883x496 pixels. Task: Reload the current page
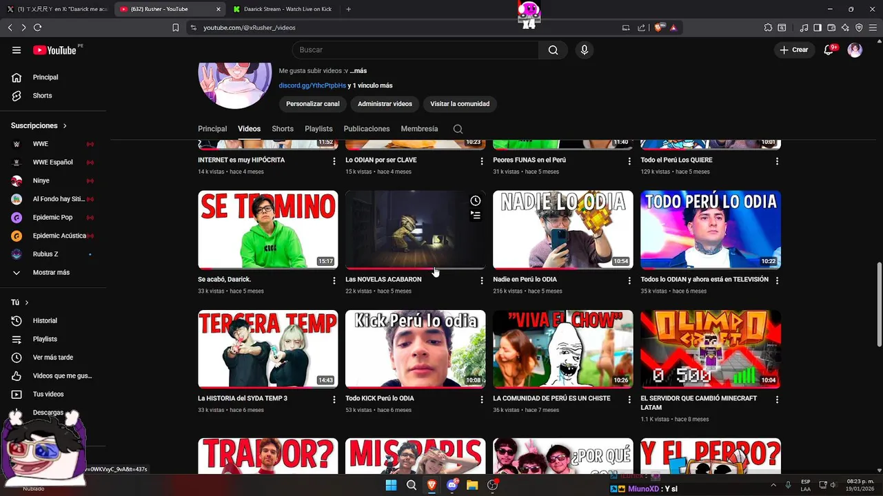point(37,28)
